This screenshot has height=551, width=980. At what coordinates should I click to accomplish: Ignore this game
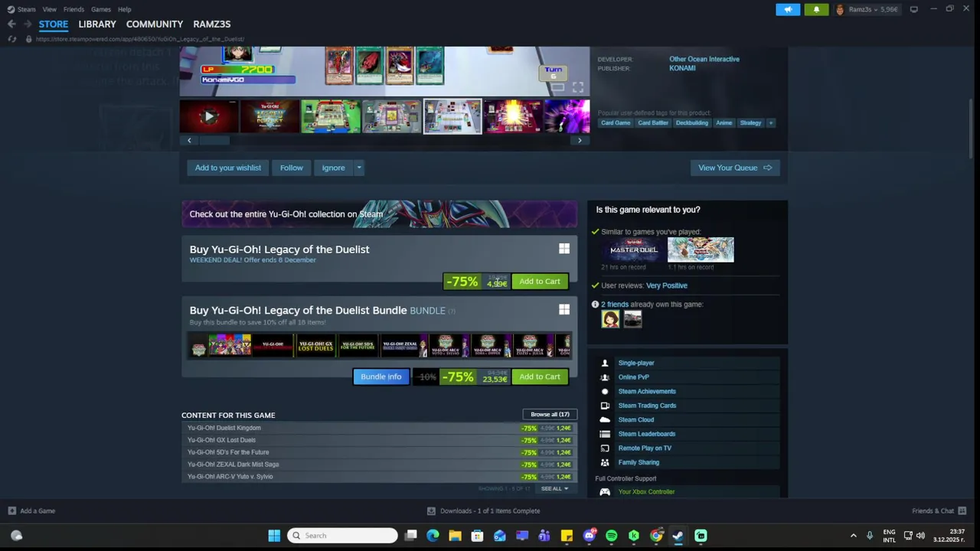tap(333, 168)
